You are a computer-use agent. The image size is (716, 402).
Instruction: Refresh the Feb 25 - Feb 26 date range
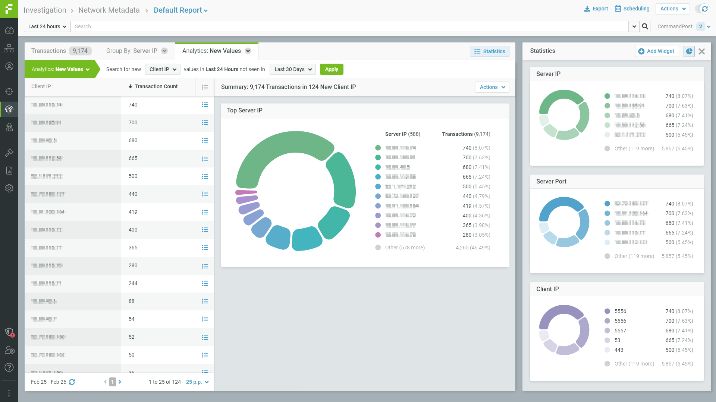(72, 382)
